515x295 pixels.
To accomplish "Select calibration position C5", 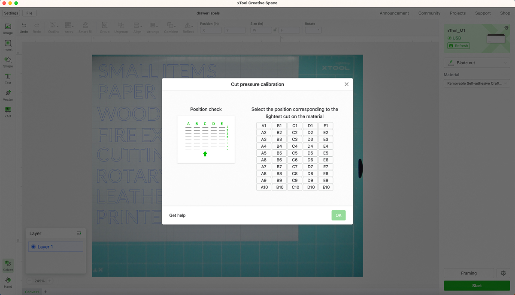I will [x=295, y=153].
